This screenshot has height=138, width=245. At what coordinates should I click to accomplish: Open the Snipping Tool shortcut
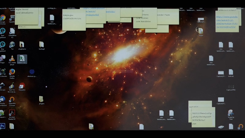tap(231, 115)
